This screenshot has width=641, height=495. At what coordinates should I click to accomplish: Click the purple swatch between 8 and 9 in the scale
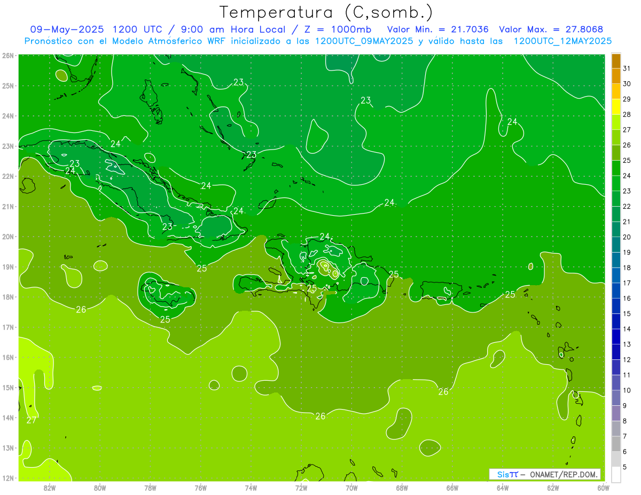616,413
